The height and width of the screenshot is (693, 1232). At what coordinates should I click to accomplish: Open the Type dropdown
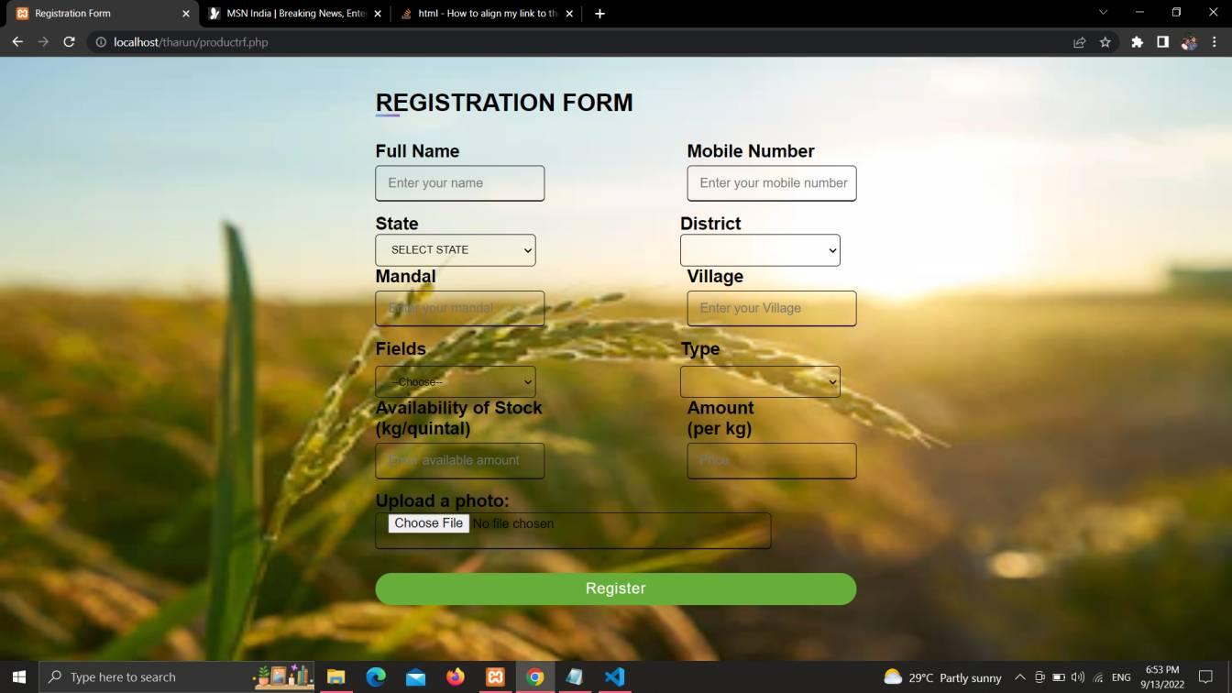[x=760, y=381]
